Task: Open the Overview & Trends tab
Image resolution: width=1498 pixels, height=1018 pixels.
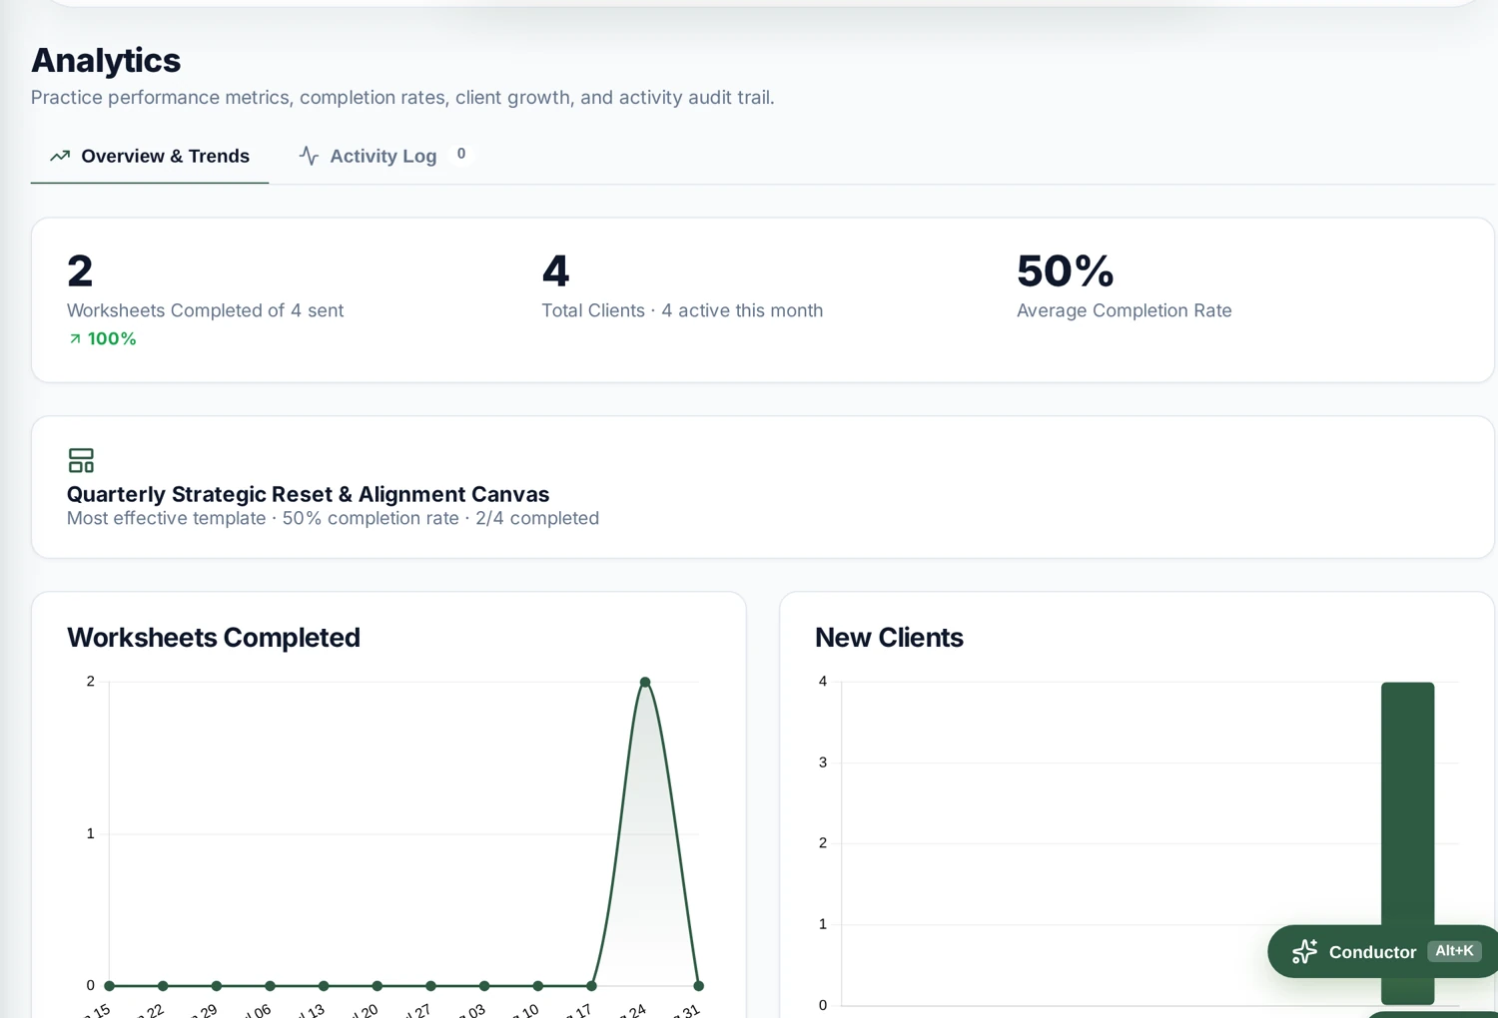Action: click(x=150, y=156)
